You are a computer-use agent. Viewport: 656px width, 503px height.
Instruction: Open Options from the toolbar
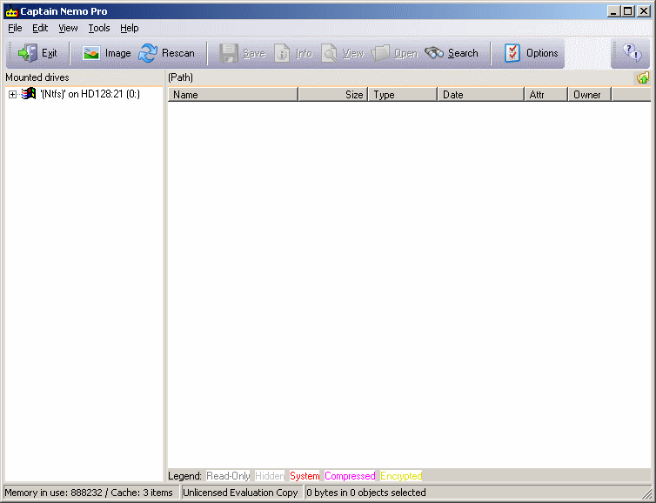coord(513,53)
